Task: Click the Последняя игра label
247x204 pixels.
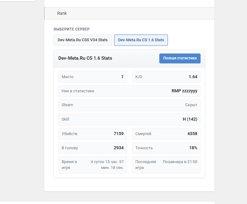Action: click(x=146, y=165)
